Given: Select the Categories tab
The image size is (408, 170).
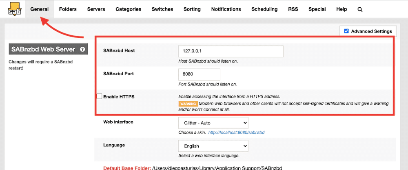Looking at the screenshot, I should (x=128, y=9).
